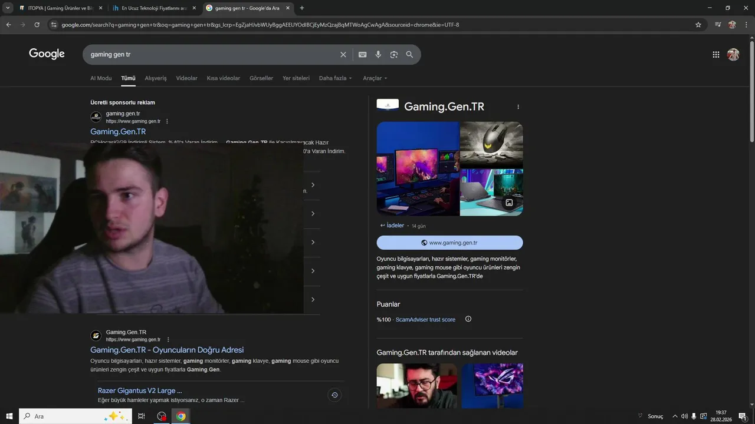View site information icon in address bar
Screen dimensions: 755x424
(x=54, y=25)
